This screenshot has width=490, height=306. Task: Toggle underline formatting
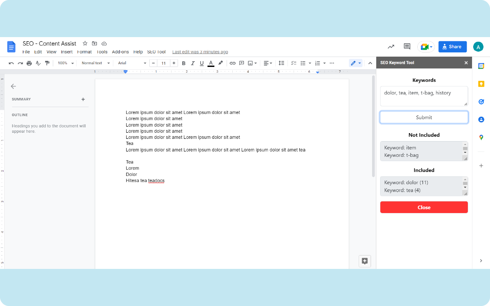[202, 63]
